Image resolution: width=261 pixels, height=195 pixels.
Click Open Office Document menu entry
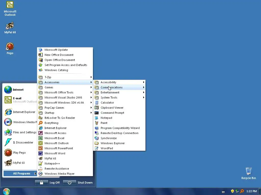click(x=65, y=60)
